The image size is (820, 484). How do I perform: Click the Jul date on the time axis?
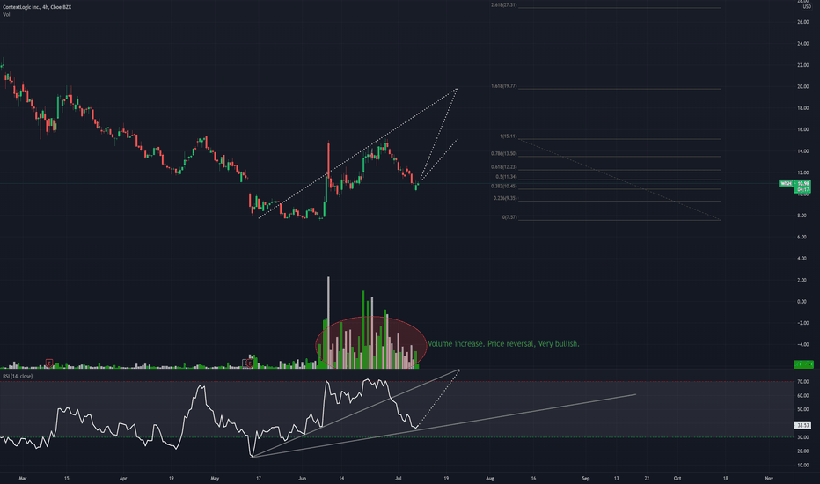click(398, 478)
